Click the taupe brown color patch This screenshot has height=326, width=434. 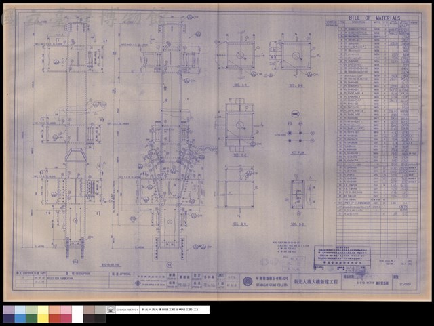[89, 310]
